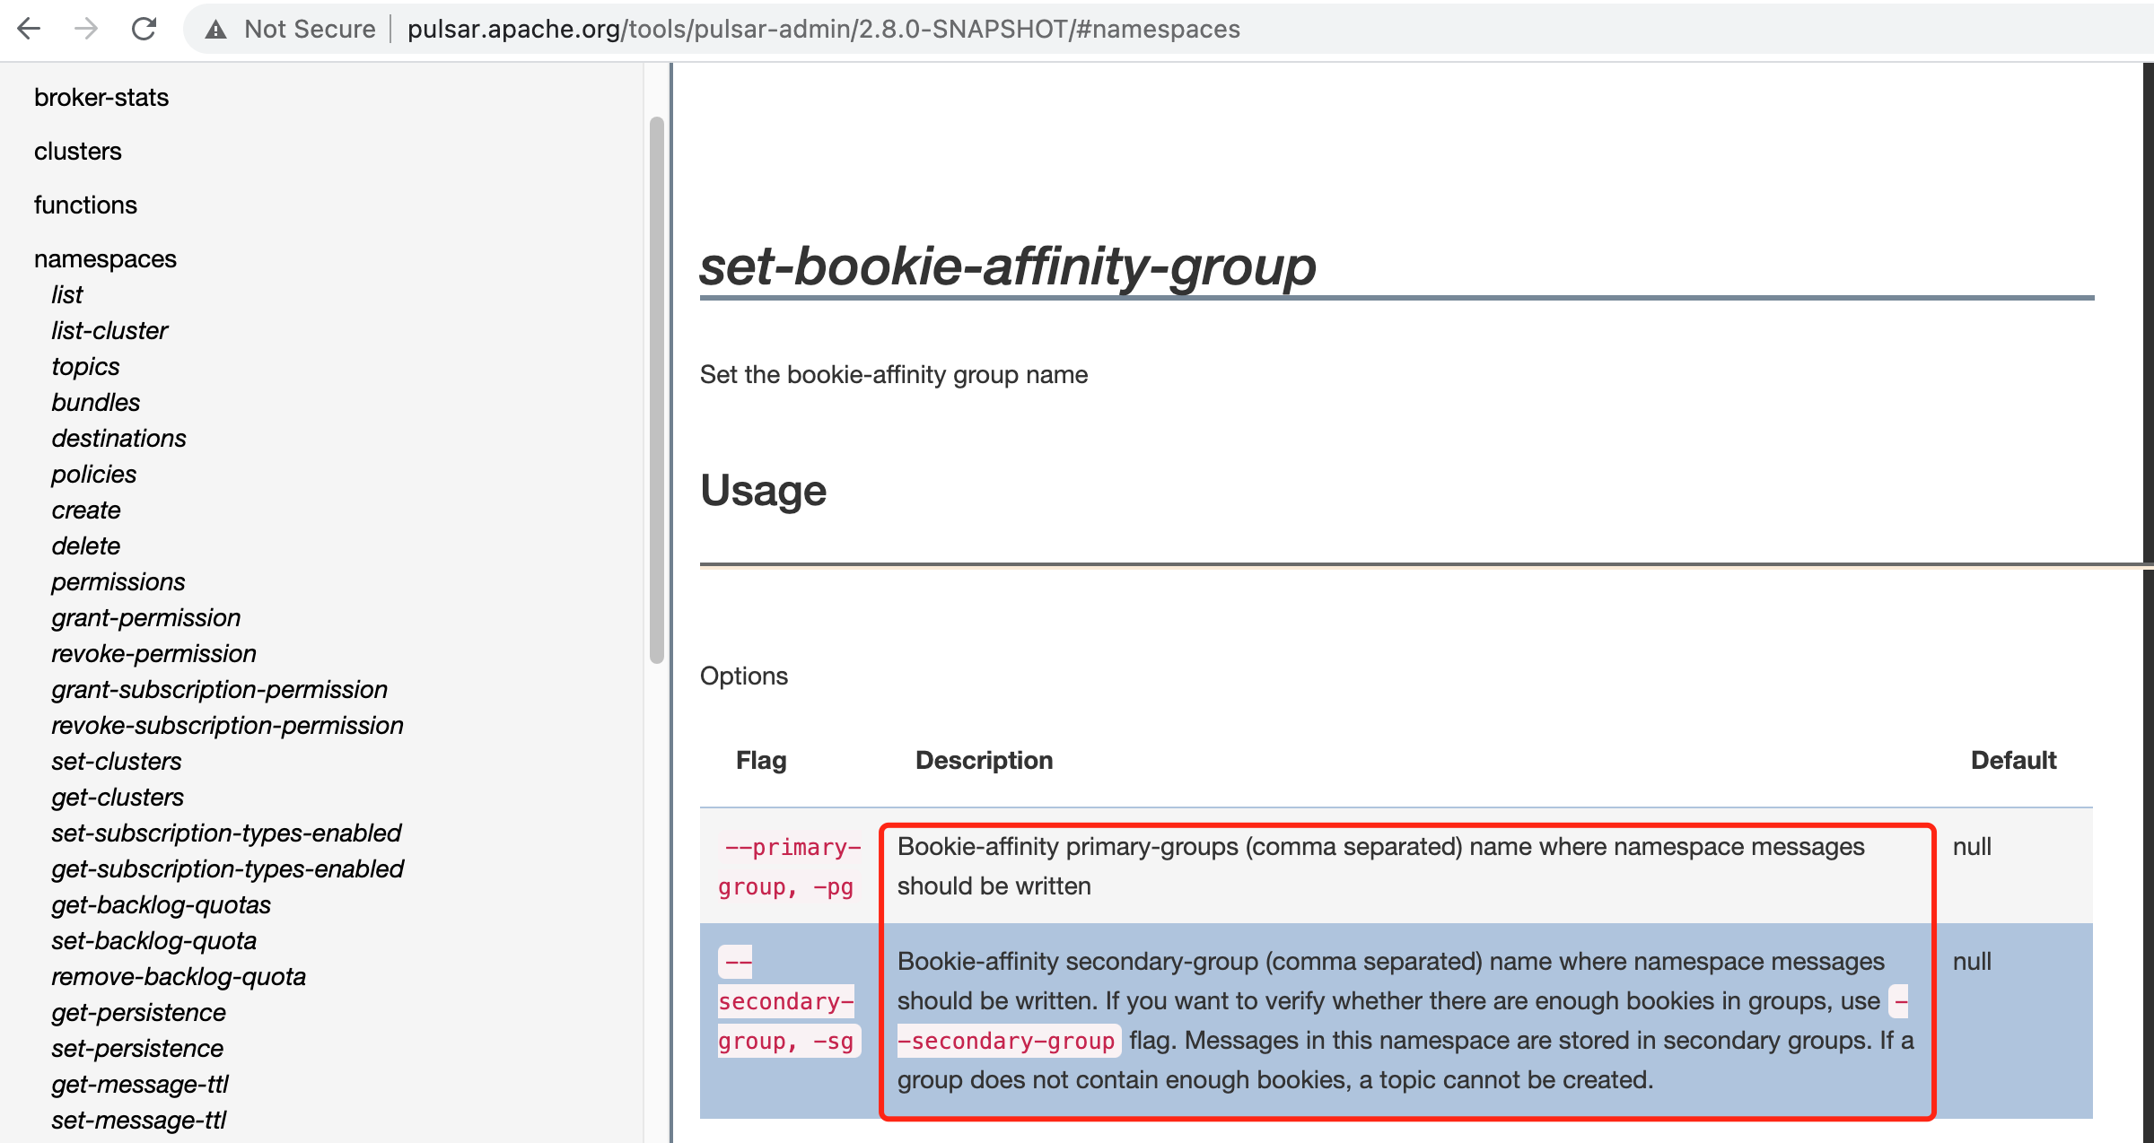The height and width of the screenshot is (1143, 2154).
Task: Click the sidebar vertical scrollbar thumb
Action: click(x=657, y=390)
